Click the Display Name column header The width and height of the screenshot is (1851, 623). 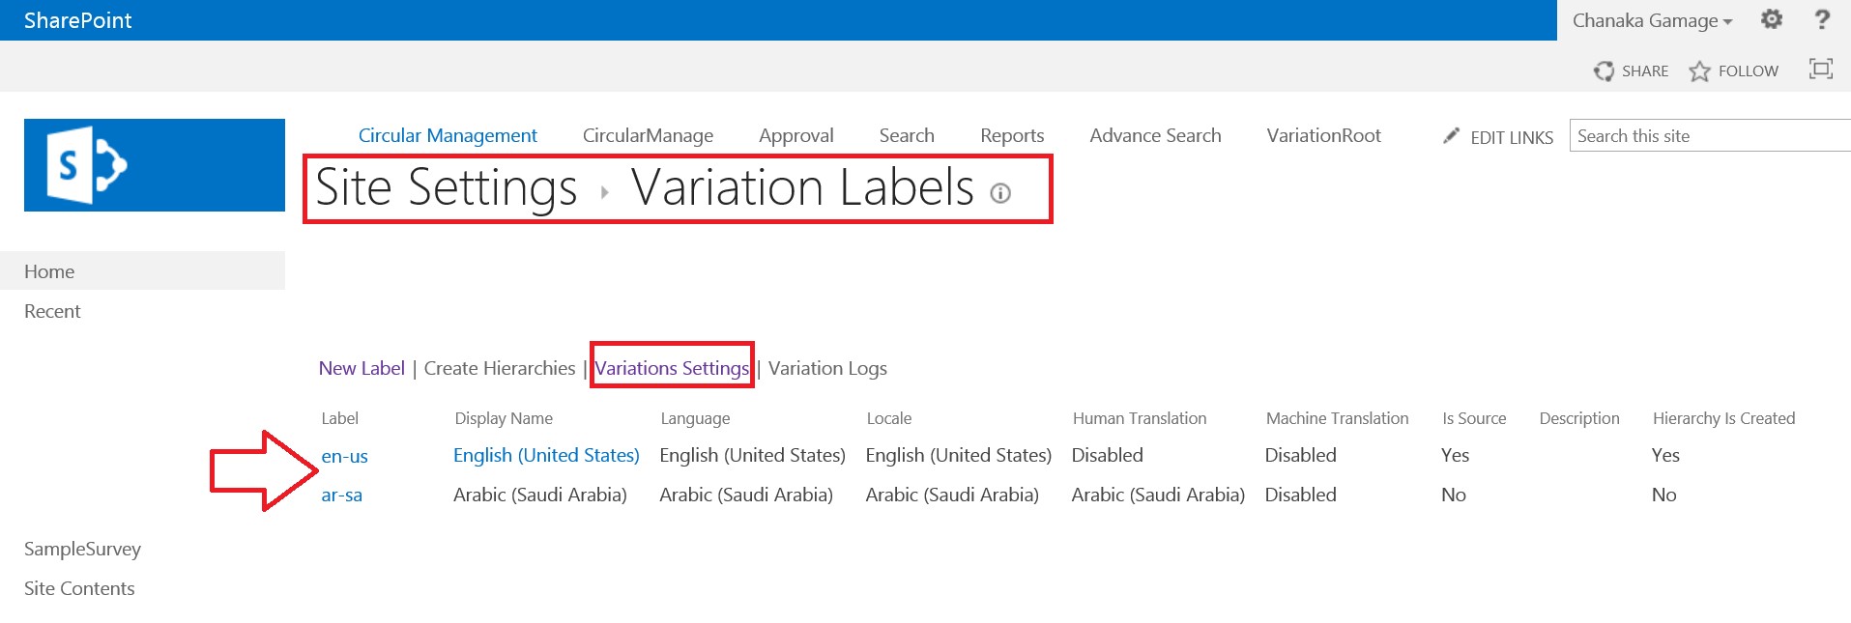pyautogui.click(x=504, y=418)
